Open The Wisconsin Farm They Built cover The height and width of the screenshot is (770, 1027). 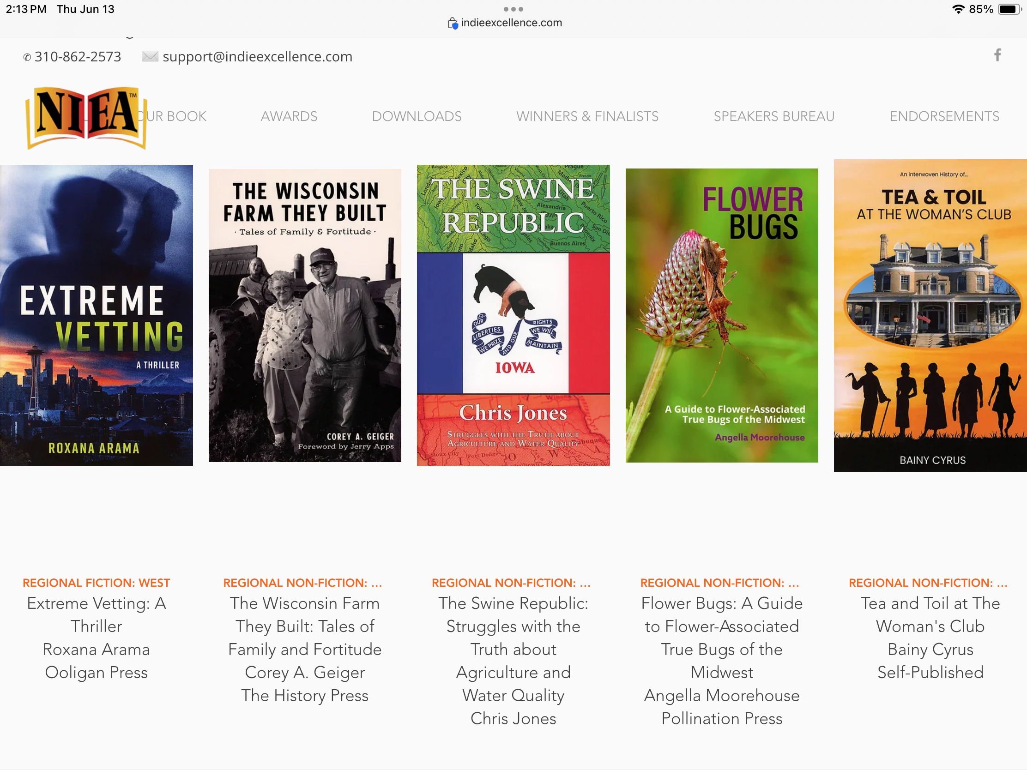click(x=305, y=315)
